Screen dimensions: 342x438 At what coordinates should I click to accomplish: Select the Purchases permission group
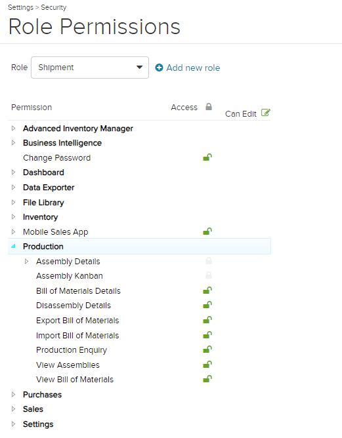coord(42,395)
